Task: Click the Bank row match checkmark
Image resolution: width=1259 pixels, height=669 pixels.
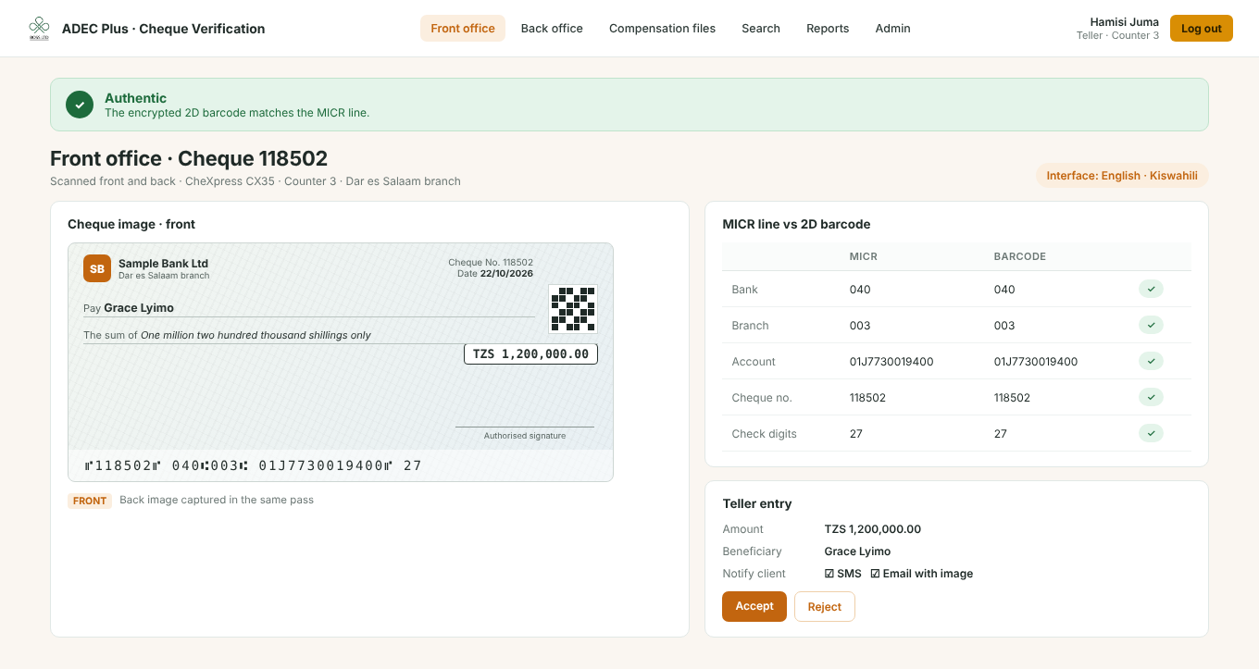Action: coord(1151,290)
